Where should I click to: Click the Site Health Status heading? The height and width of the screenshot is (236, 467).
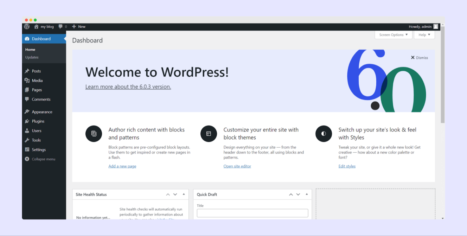click(x=91, y=194)
